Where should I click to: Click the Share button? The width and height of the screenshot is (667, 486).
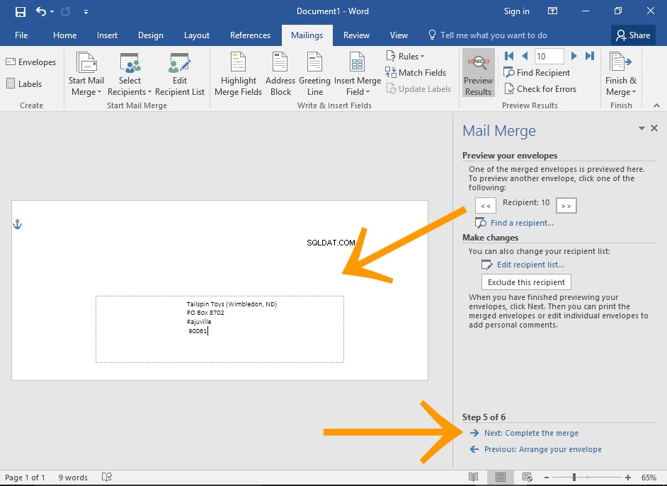pyautogui.click(x=633, y=35)
